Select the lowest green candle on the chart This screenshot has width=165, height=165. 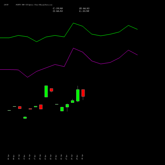coord(25,117)
